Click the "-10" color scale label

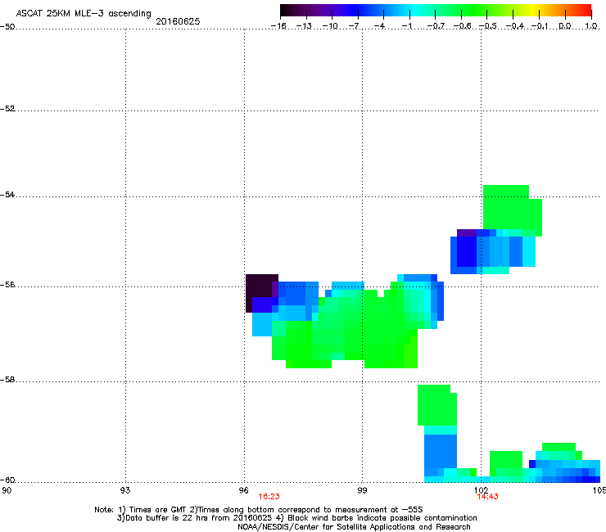pyautogui.click(x=330, y=26)
